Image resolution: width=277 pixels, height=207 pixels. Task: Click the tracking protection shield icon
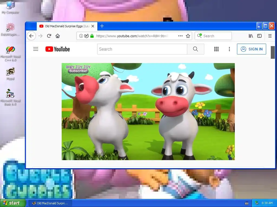tap(86, 36)
